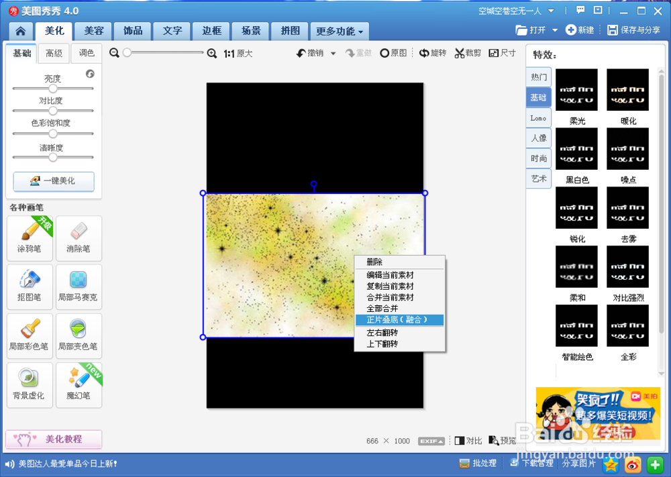This screenshot has height=477, width=671.
Task: Toggle 对比 compare view
Action: click(x=468, y=441)
